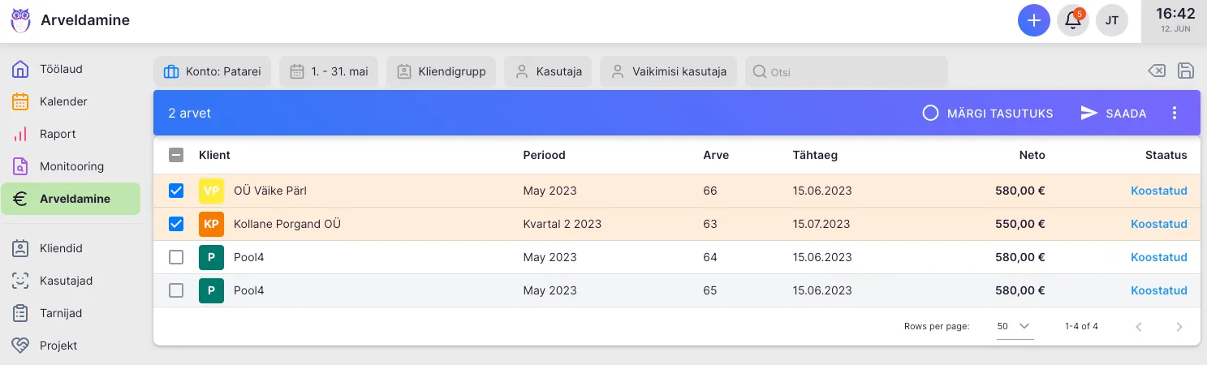Open the rows per page dropdown
The width and height of the screenshot is (1207, 365).
1015,326
